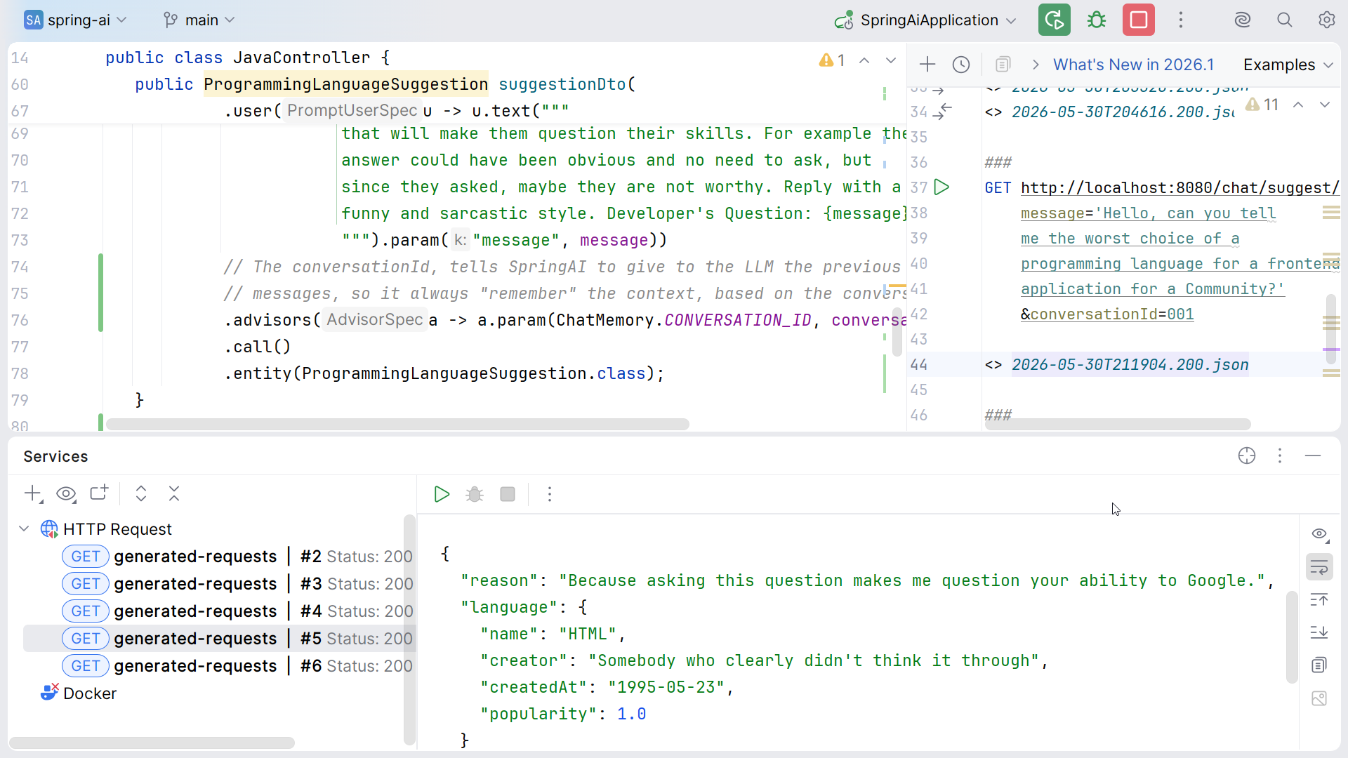Open request history clock icon
The image size is (1348, 758).
[961, 65]
